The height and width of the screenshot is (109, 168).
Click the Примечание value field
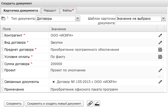click(x=106, y=90)
